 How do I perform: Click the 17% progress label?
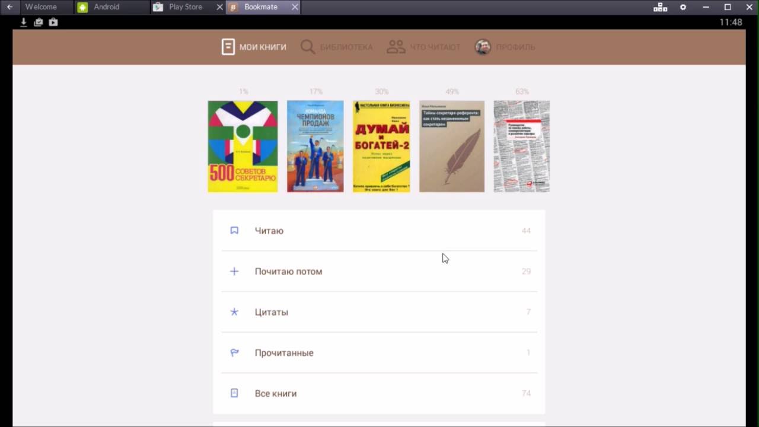click(315, 91)
